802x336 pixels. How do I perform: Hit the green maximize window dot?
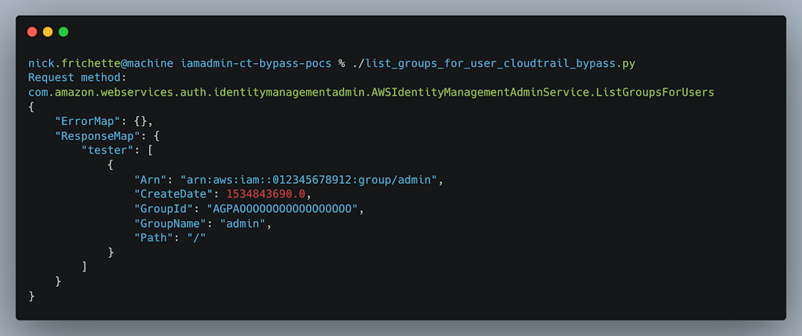coord(63,31)
